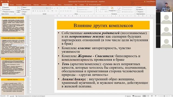This screenshot has height=97, width=173.
Task: Switch to Reading view in the status bar
Action: 152,96
